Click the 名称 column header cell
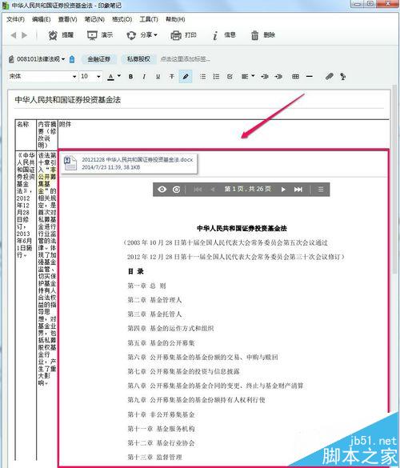The image size is (400, 468). click(26, 134)
